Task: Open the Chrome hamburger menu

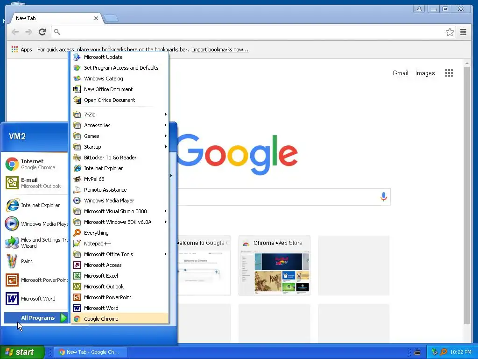Action: click(x=464, y=32)
